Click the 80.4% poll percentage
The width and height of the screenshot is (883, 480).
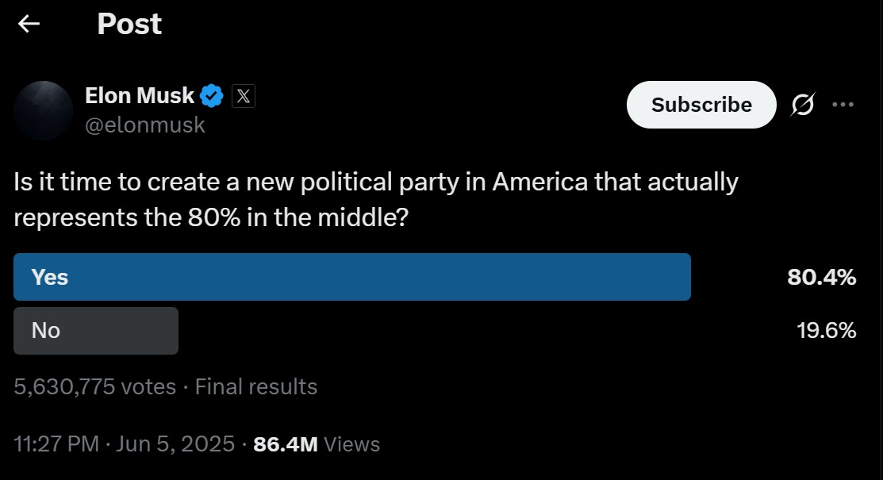[821, 277]
